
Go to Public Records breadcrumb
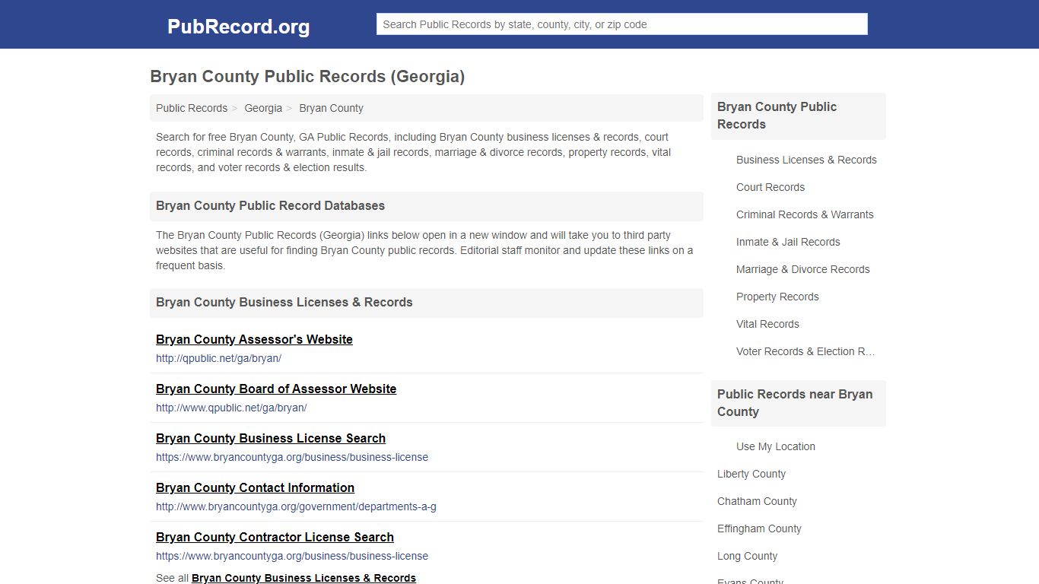(x=192, y=108)
